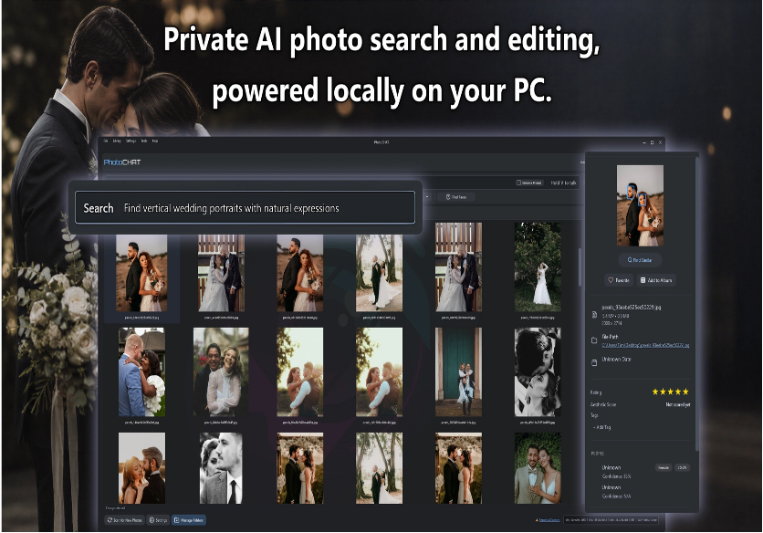Click the PhotoCHAT logo
The height and width of the screenshot is (533, 763).
[122, 162]
